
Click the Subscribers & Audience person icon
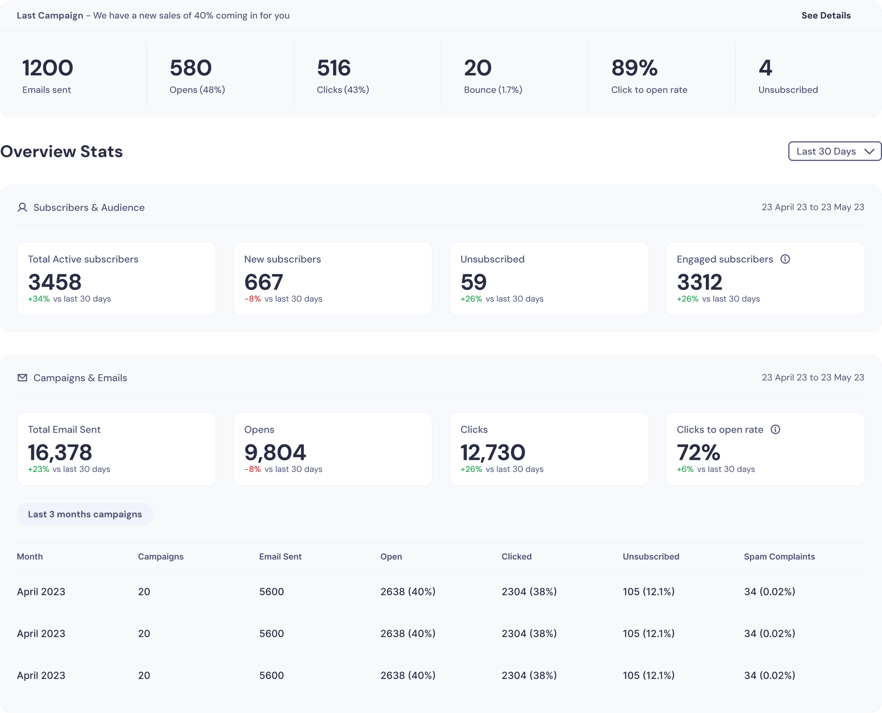pyautogui.click(x=22, y=208)
